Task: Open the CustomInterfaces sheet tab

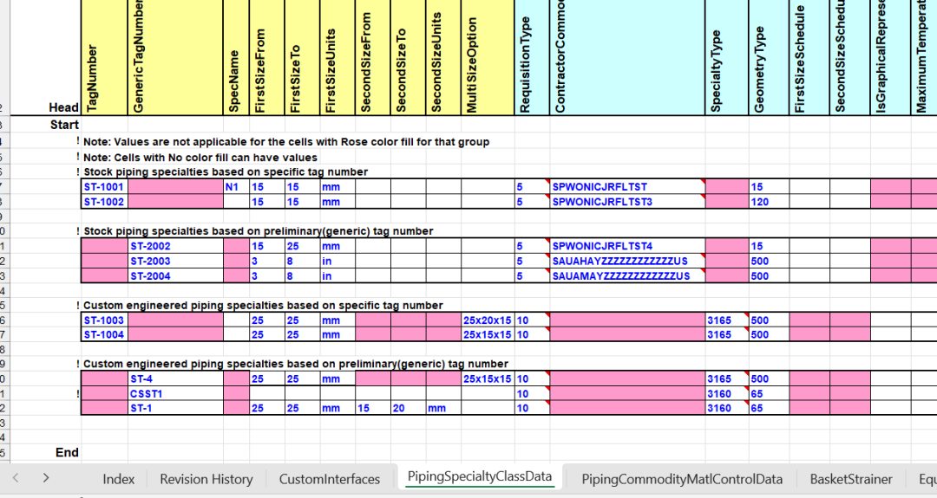Action: click(x=330, y=479)
